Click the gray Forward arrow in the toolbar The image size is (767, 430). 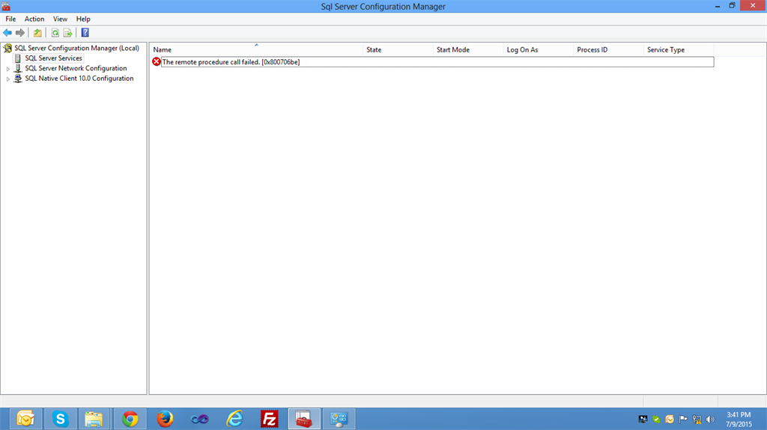click(x=20, y=33)
